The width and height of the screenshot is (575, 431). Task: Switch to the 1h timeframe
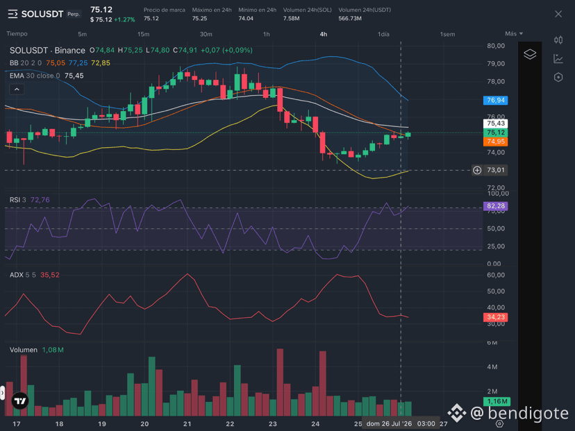point(267,34)
